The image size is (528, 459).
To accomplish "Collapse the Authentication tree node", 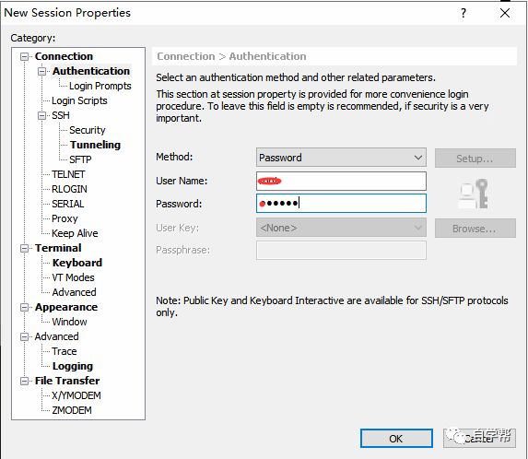I will (x=41, y=71).
